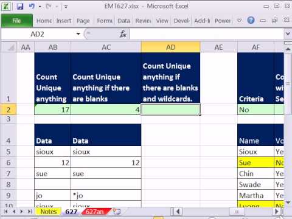The width and height of the screenshot is (292, 219).
Task: Click the Insert Worksheet icon beside 627an tab
Action: click(117, 212)
